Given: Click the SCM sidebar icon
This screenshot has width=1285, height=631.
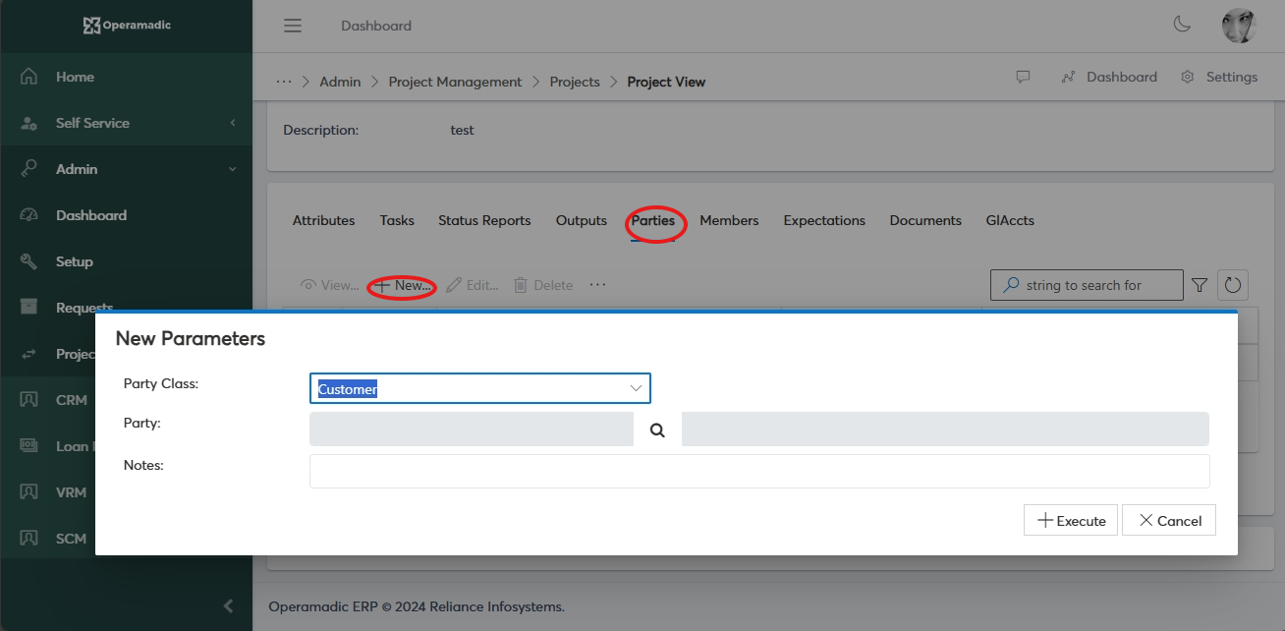Looking at the screenshot, I should click(x=29, y=539).
